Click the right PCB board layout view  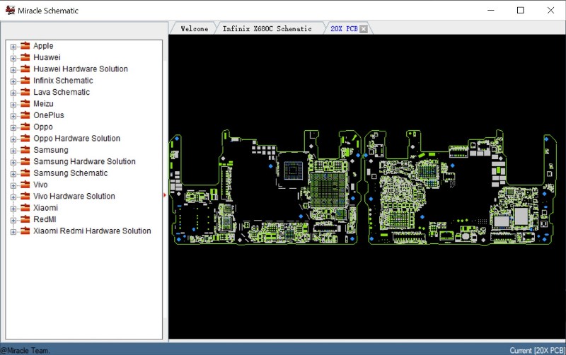[x=461, y=187]
